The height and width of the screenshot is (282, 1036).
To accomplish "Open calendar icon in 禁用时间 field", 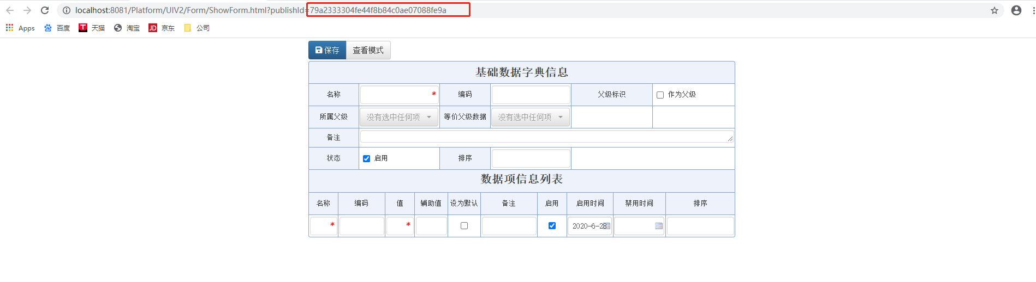I will pyautogui.click(x=658, y=226).
